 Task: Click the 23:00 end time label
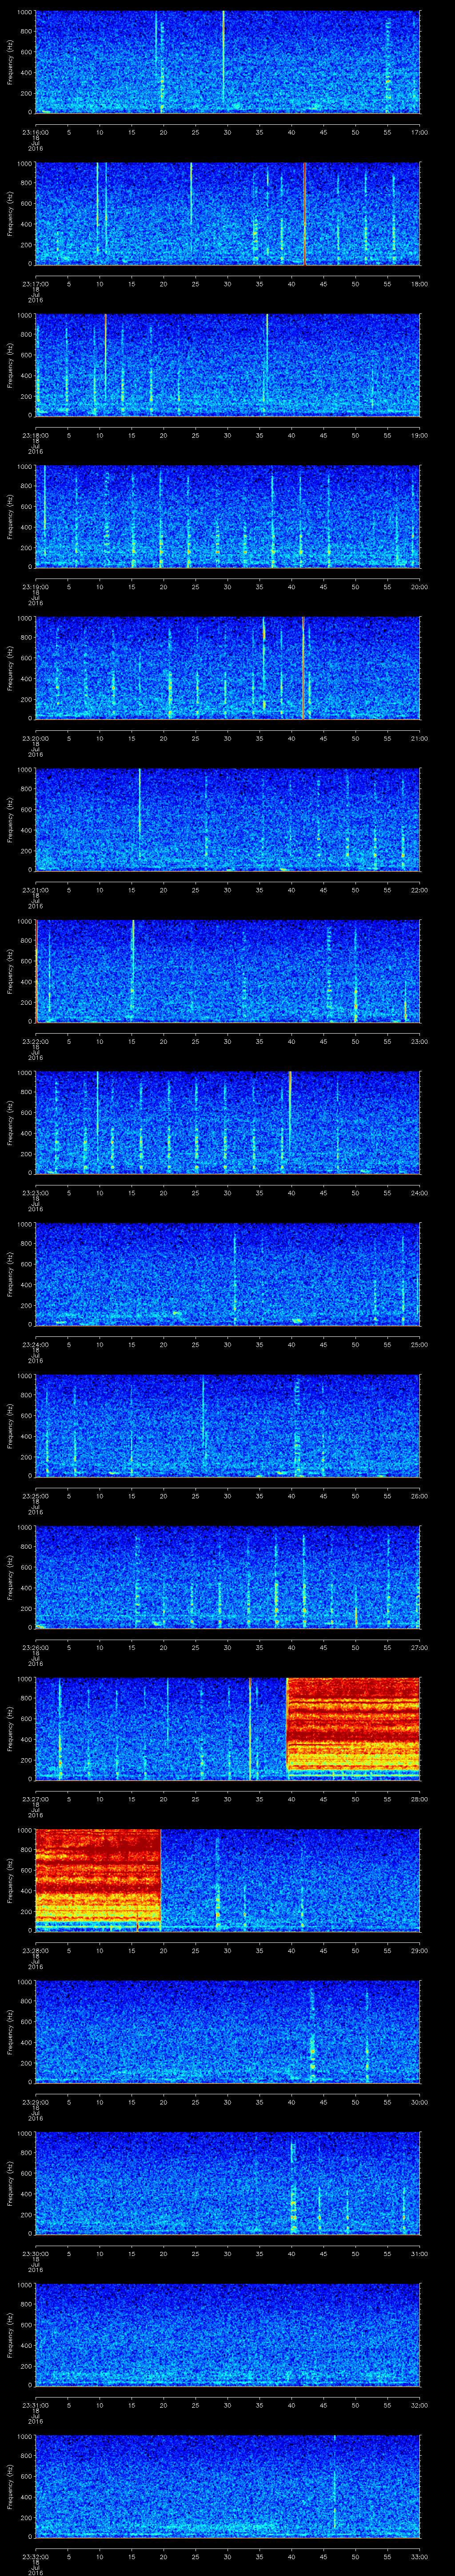pos(419,1041)
